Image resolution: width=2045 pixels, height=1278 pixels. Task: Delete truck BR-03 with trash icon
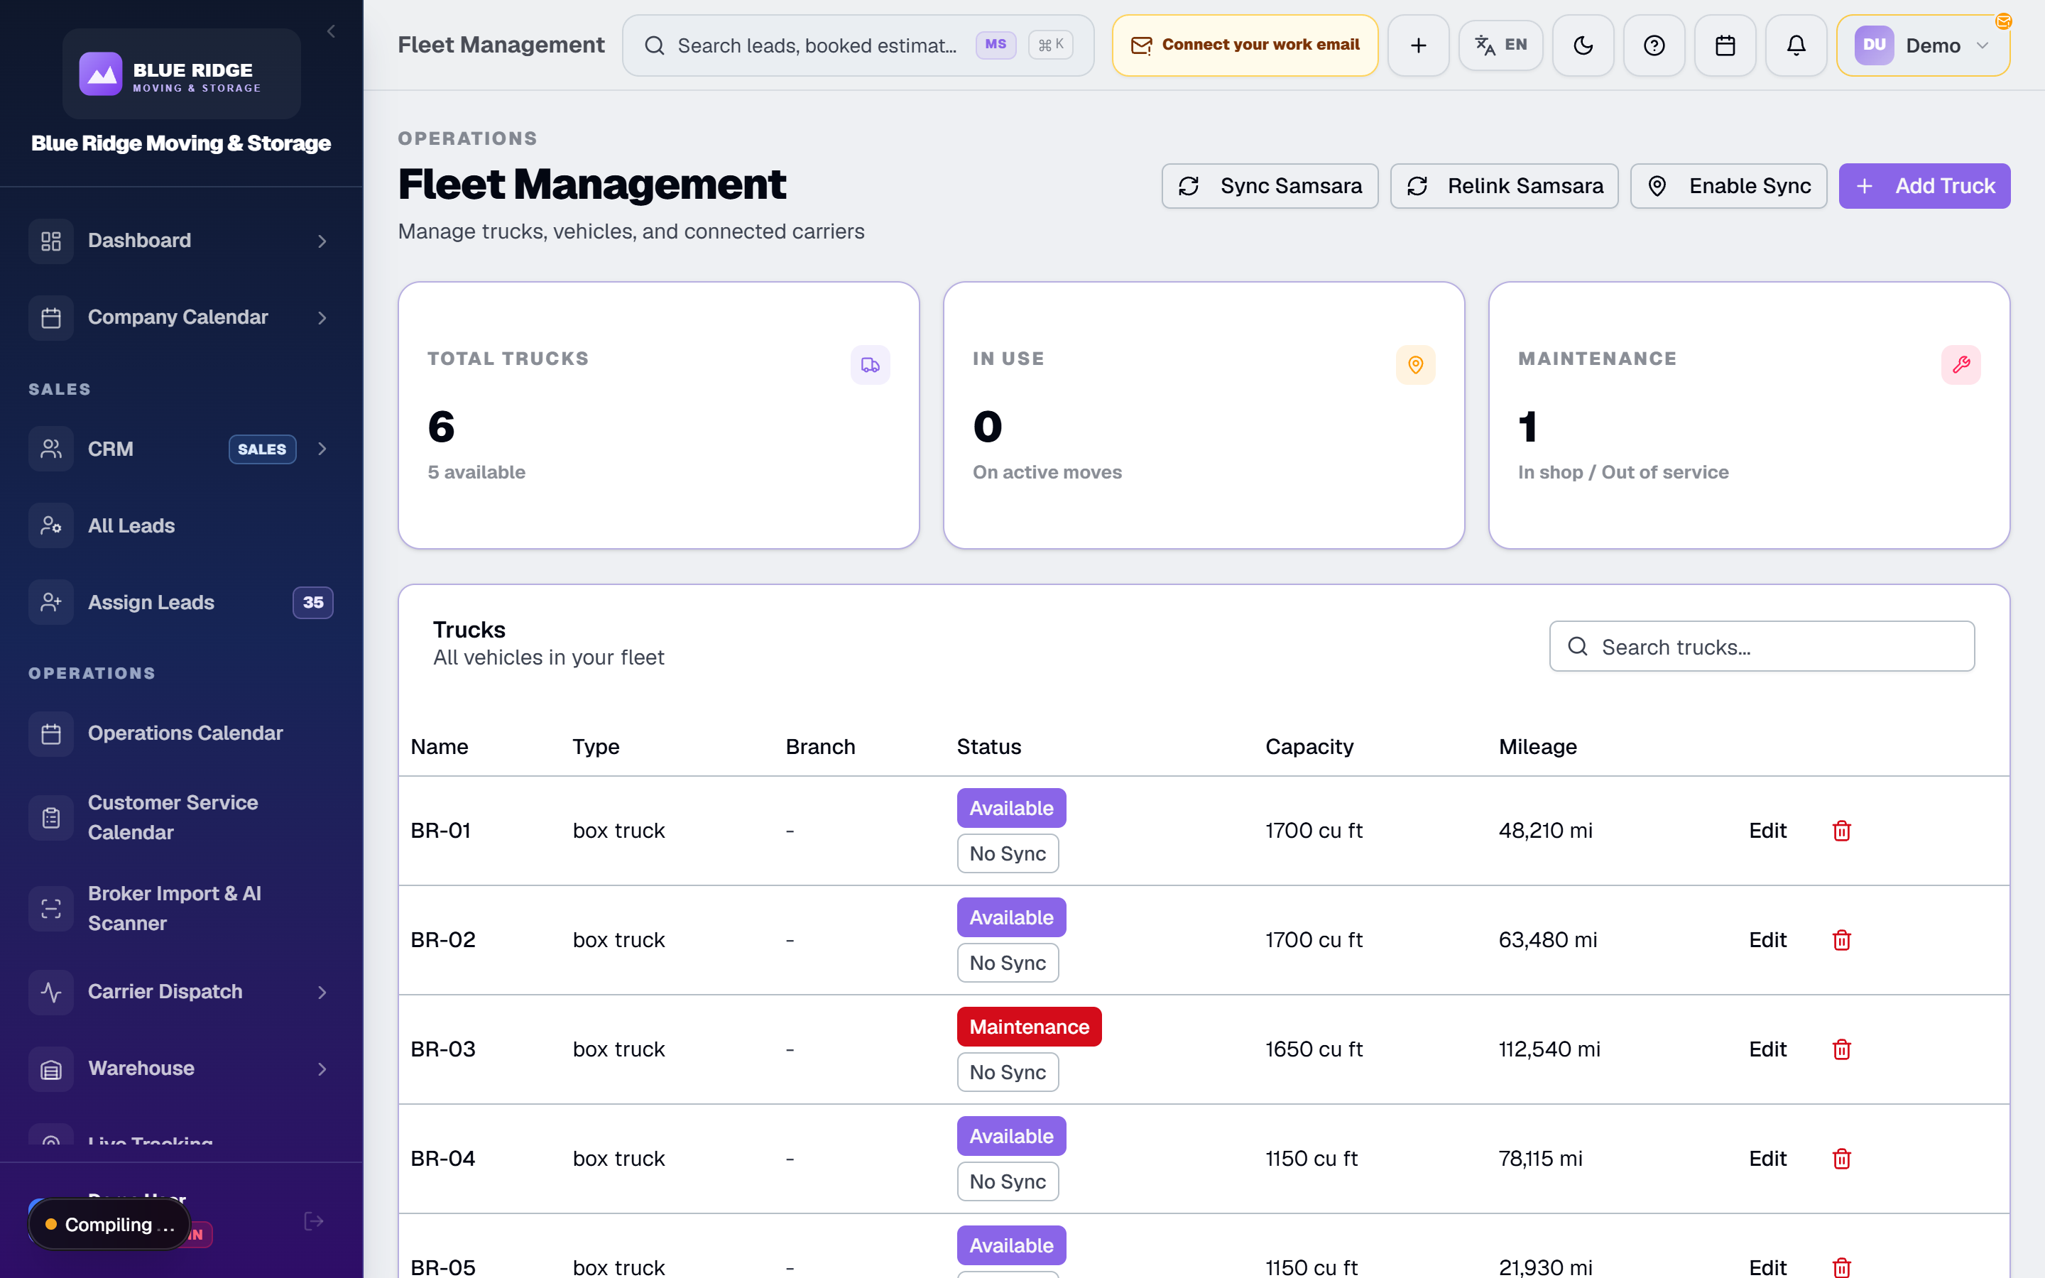coord(1841,1049)
